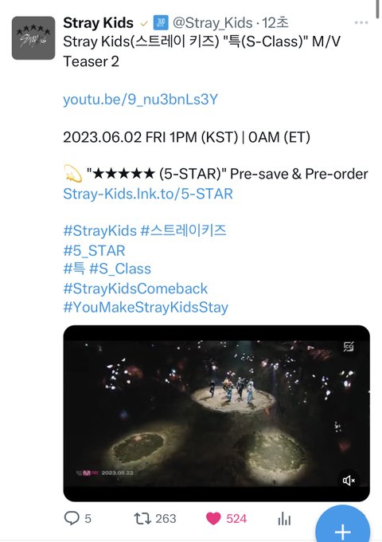Viewport: 382px width, 542px height.
Task: Open the view analytics bar chart icon
Action: [284, 519]
